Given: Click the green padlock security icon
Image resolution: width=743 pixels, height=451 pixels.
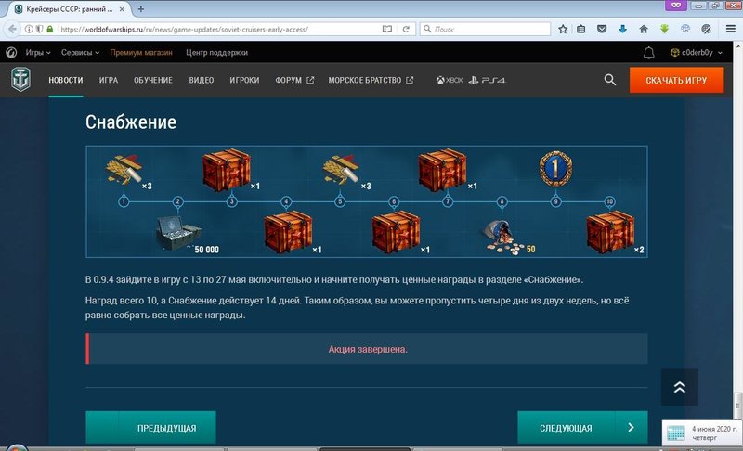Looking at the screenshot, I should point(50,30).
